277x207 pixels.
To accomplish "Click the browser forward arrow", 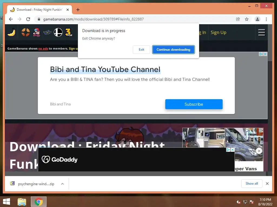I will (19, 19).
